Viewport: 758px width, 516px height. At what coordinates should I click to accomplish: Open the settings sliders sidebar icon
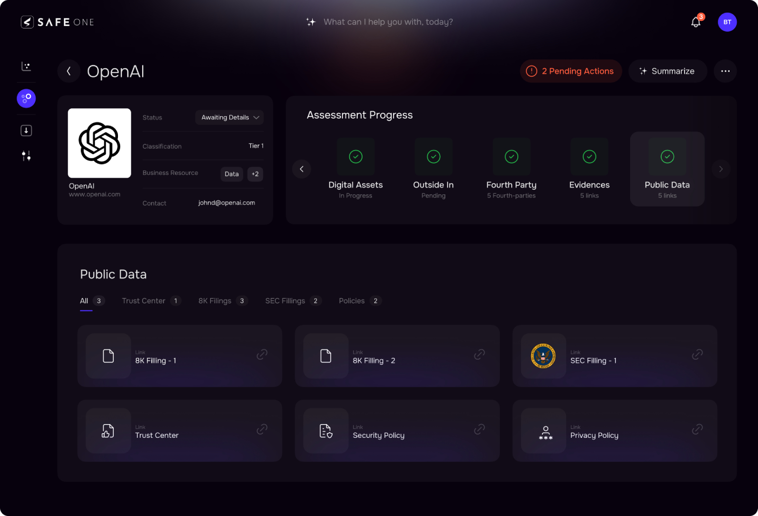pyautogui.click(x=27, y=156)
